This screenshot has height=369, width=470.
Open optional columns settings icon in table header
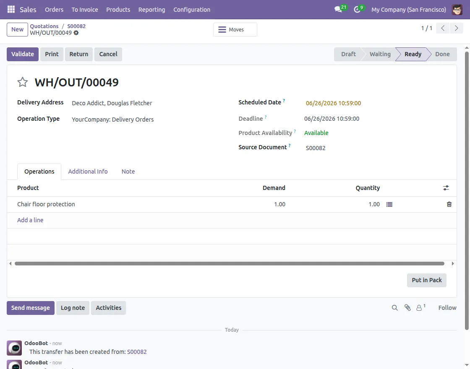[446, 188]
